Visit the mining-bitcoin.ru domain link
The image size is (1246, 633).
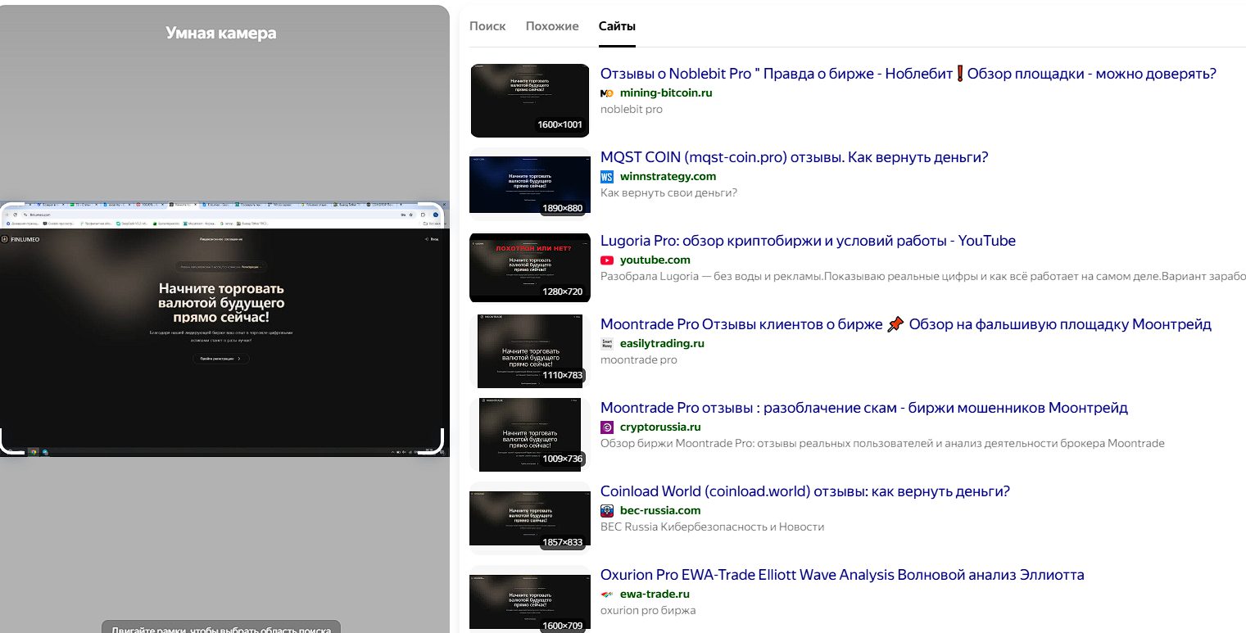coord(666,93)
